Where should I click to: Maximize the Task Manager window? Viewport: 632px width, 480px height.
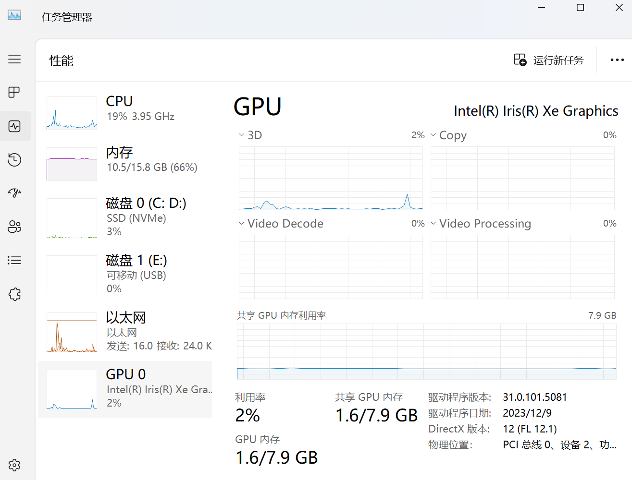[580, 8]
